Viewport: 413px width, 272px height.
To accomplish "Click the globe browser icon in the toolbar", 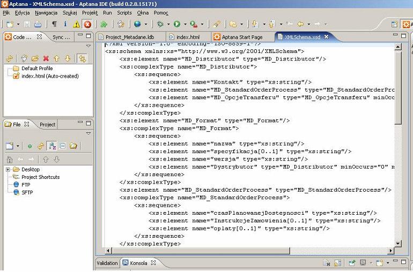I will point(137,24).
